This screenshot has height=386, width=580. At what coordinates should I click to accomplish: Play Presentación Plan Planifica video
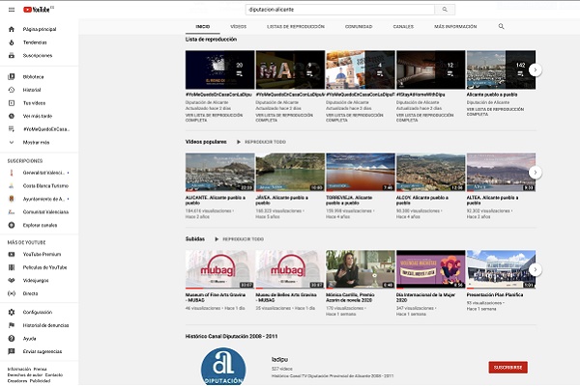(x=501, y=269)
